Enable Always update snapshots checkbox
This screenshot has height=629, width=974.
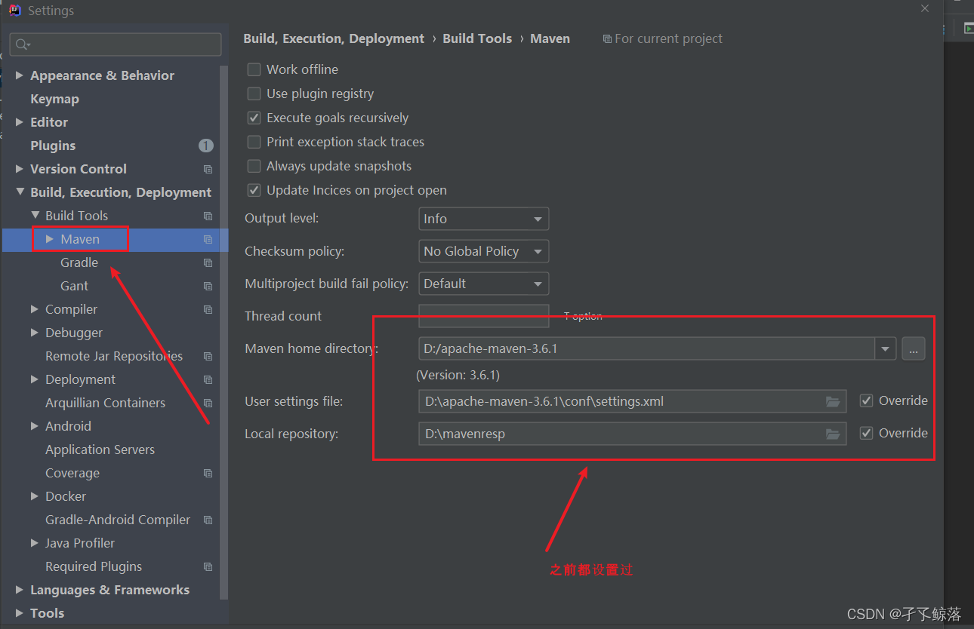pos(254,166)
